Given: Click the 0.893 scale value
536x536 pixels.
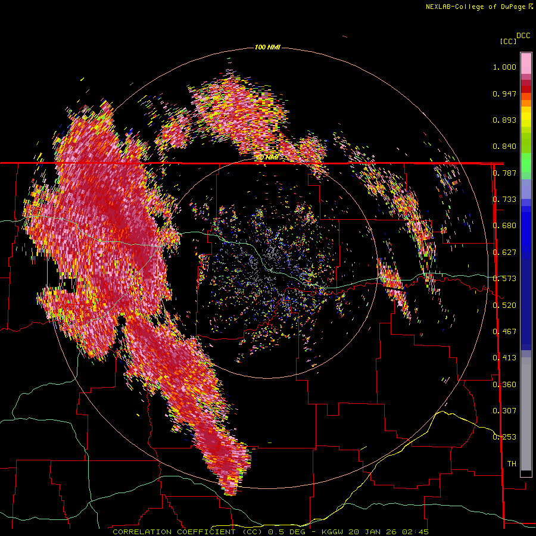Looking at the screenshot, I should coord(504,120).
